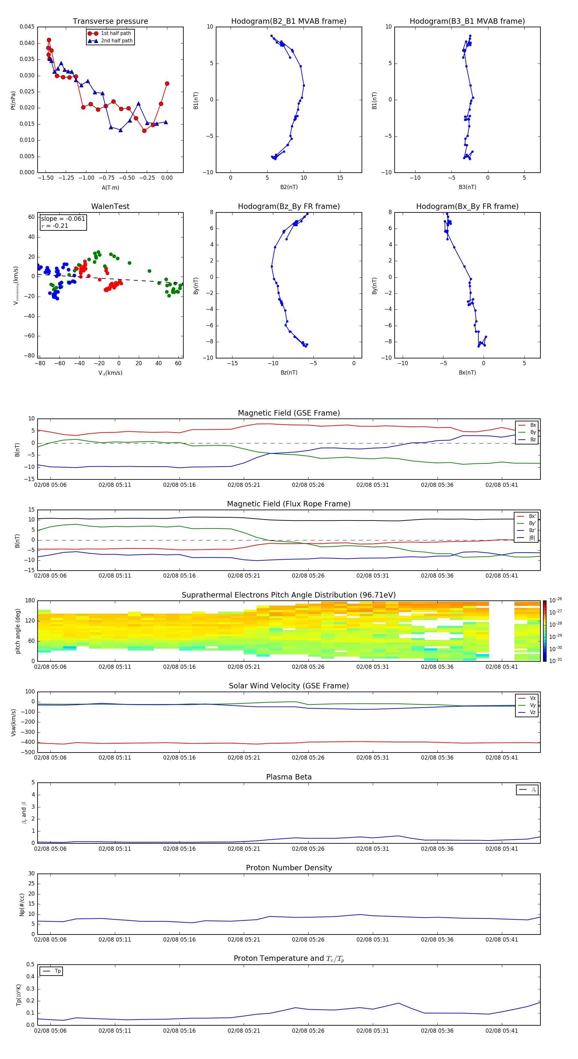Click 'Bx' legend entry in GSE plot
The height and width of the screenshot is (1059, 578).
coord(527,425)
